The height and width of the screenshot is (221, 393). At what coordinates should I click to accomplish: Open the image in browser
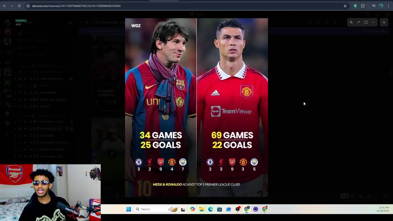366,22
